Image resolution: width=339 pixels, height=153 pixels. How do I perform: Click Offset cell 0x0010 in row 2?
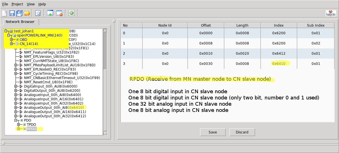pos(206,54)
